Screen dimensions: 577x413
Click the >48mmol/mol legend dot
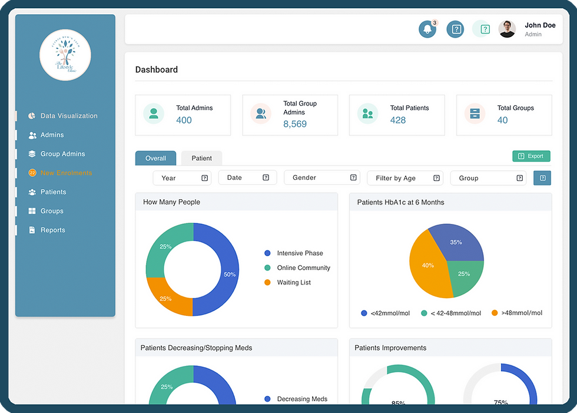point(495,313)
